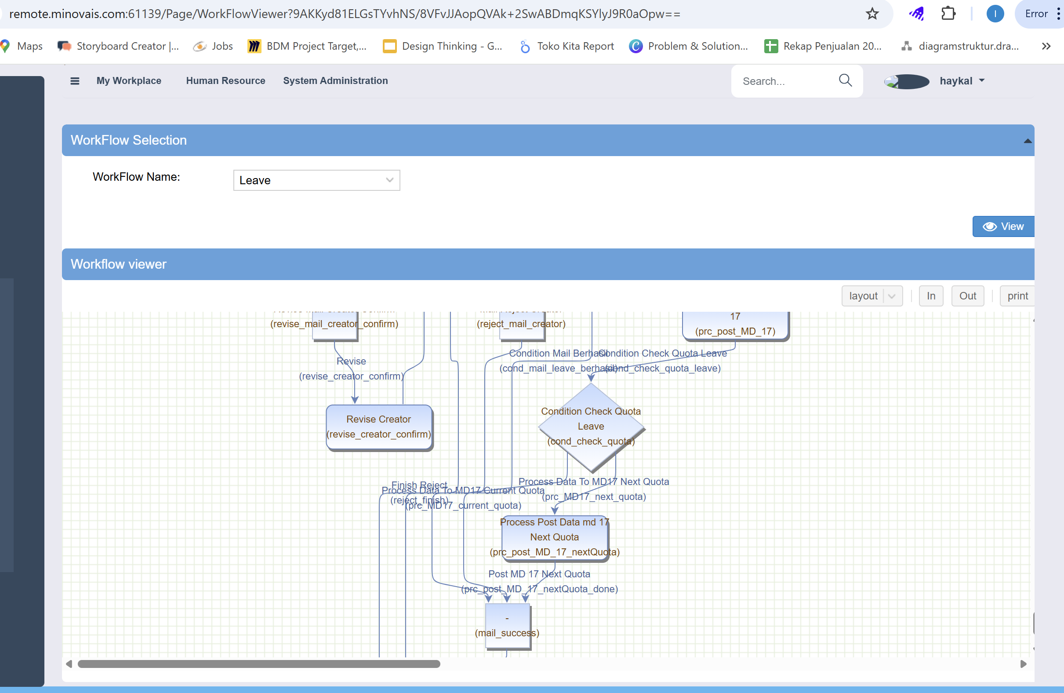The image size is (1064, 693).
Task: Show more bookmarks via the chevron
Action: point(1046,46)
